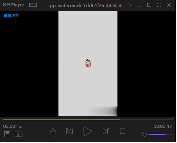Viewport: 177px width, 143px height.
Task: Seek on the purple progress bar
Action: (88, 120)
